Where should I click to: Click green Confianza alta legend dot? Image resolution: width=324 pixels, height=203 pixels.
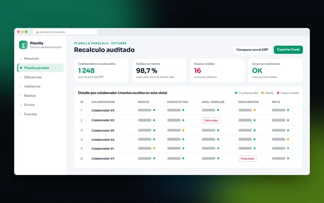click(x=236, y=93)
